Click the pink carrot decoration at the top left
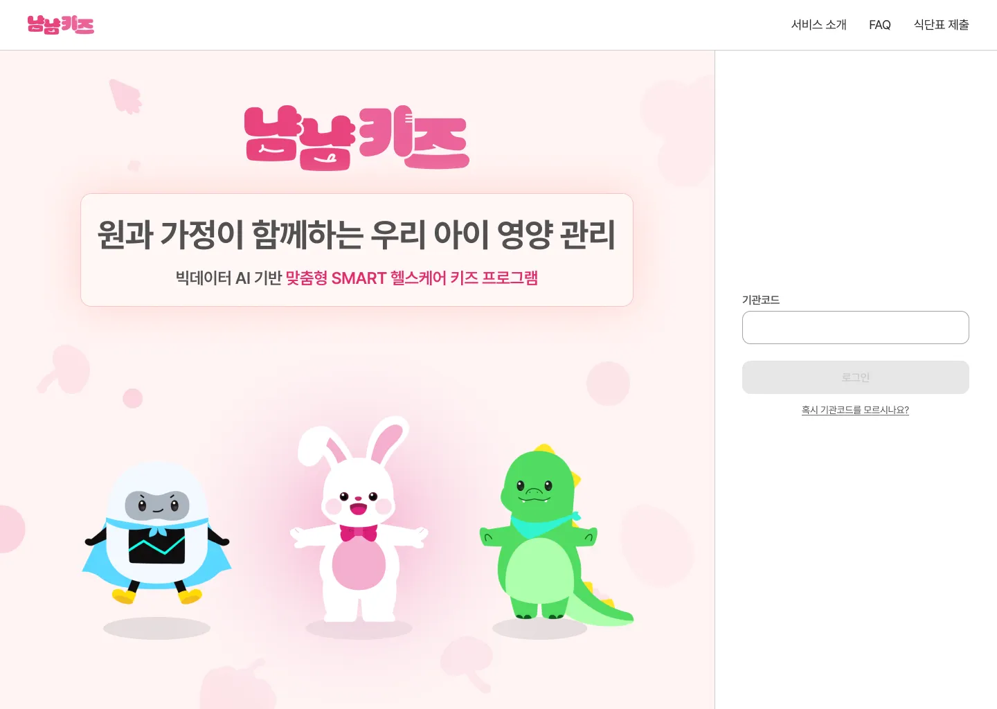997x709 pixels. click(x=125, y=96)
